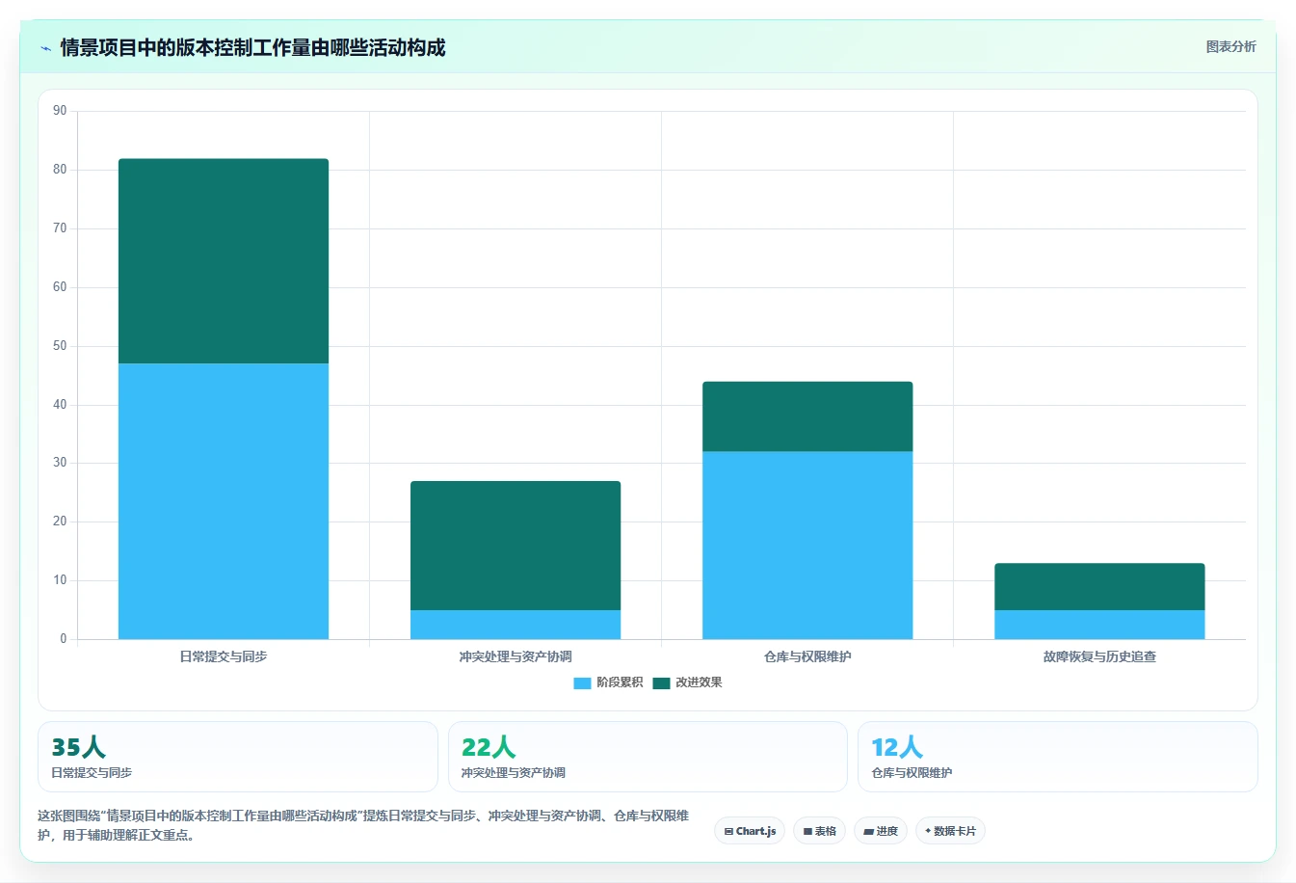Toggle the 阶段累积 legend item
1296x883 pixels.
coord(608,682)
